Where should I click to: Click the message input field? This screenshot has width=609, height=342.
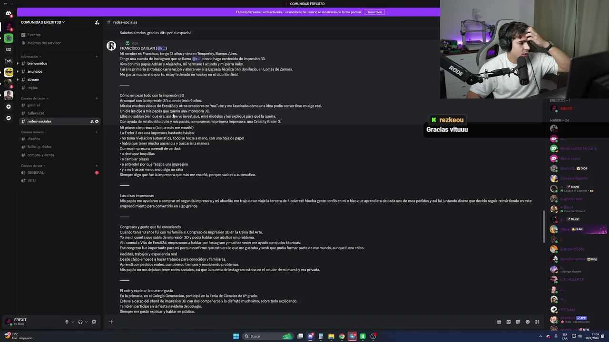304,322
